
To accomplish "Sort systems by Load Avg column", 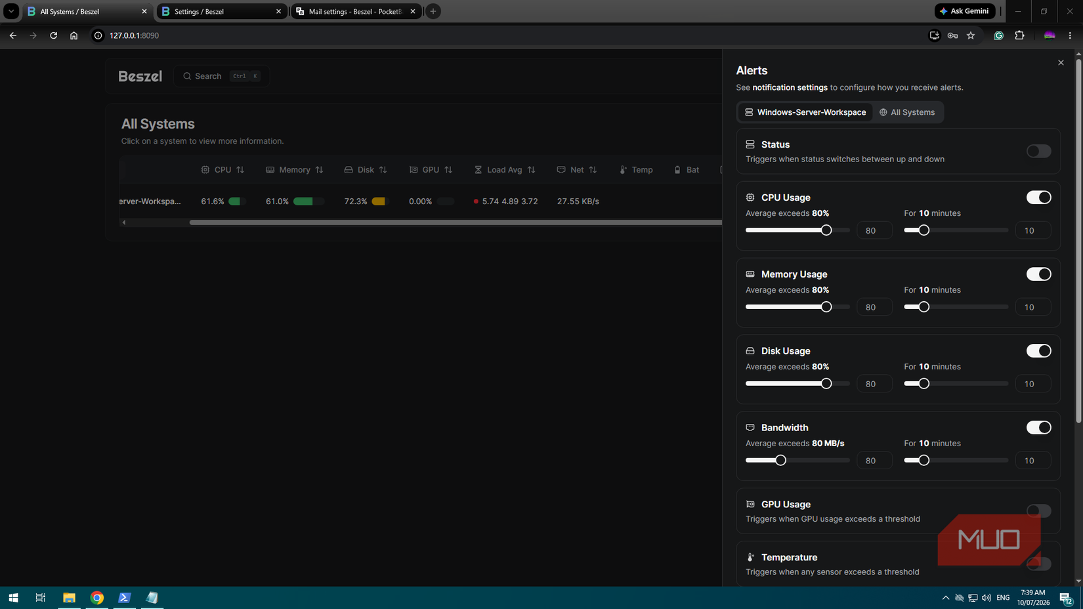I will pos(505,170).
